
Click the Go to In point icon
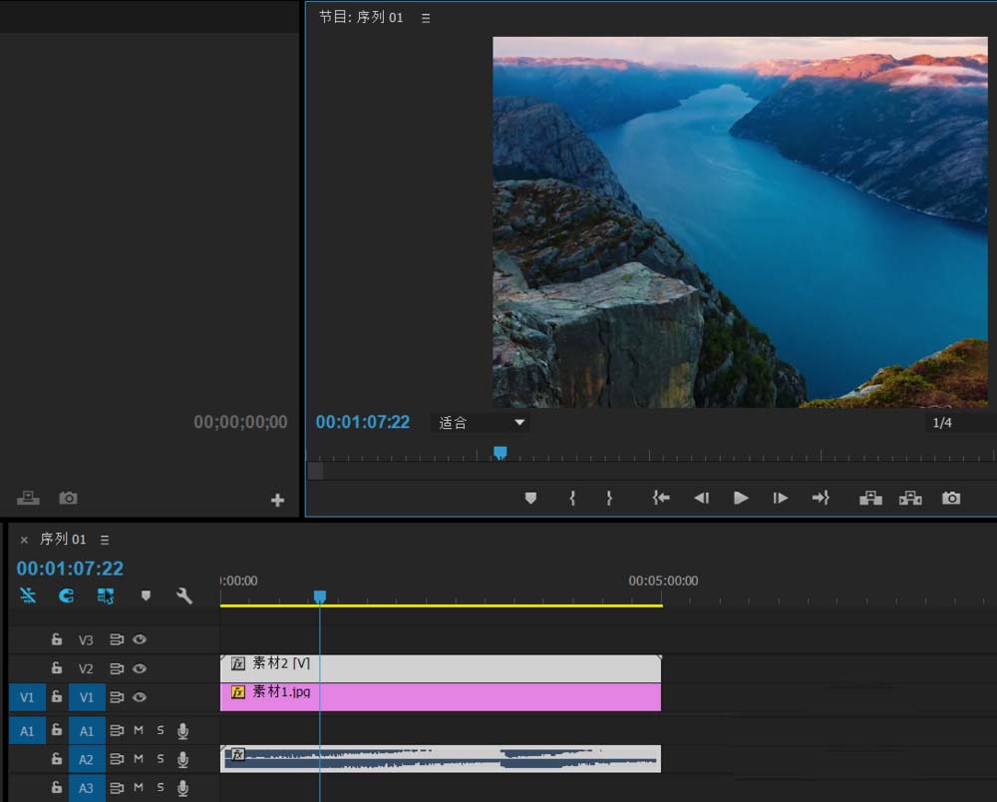pyautogui.click(x=661, y=498)
